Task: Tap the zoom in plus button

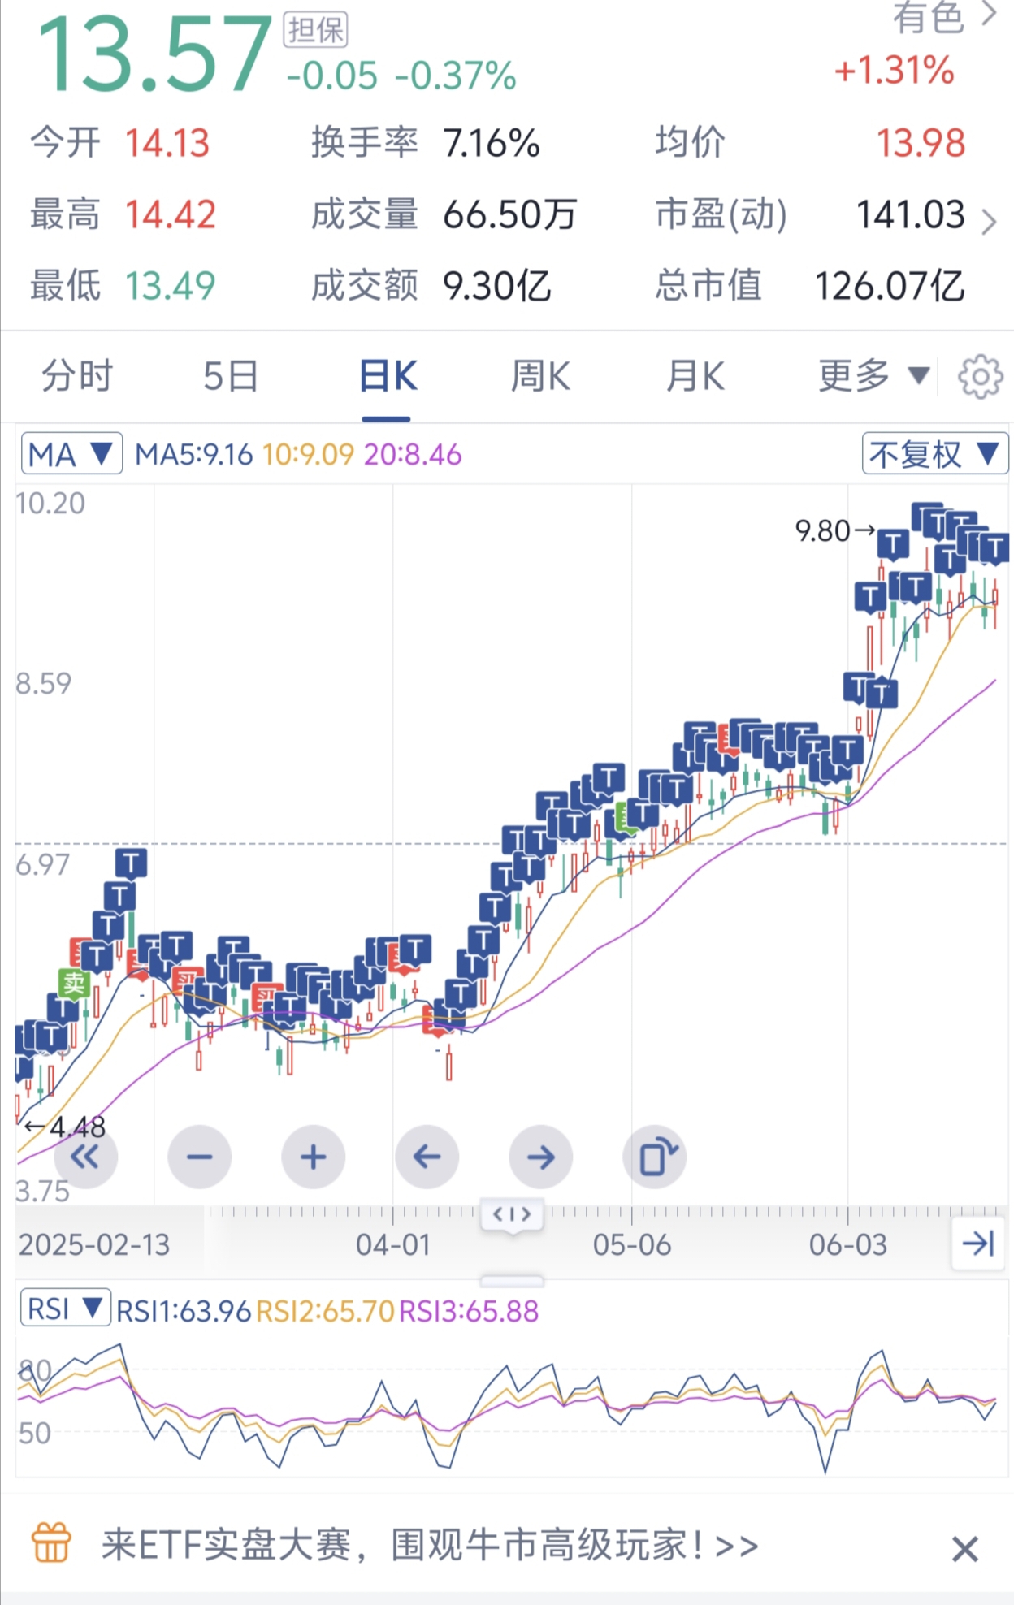Action: 313,1157
